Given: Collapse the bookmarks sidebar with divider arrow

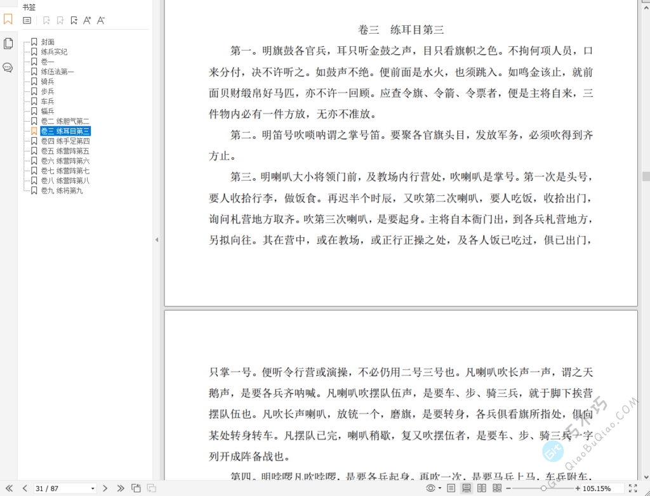Looking at the screenshot, I should point(156,240).
